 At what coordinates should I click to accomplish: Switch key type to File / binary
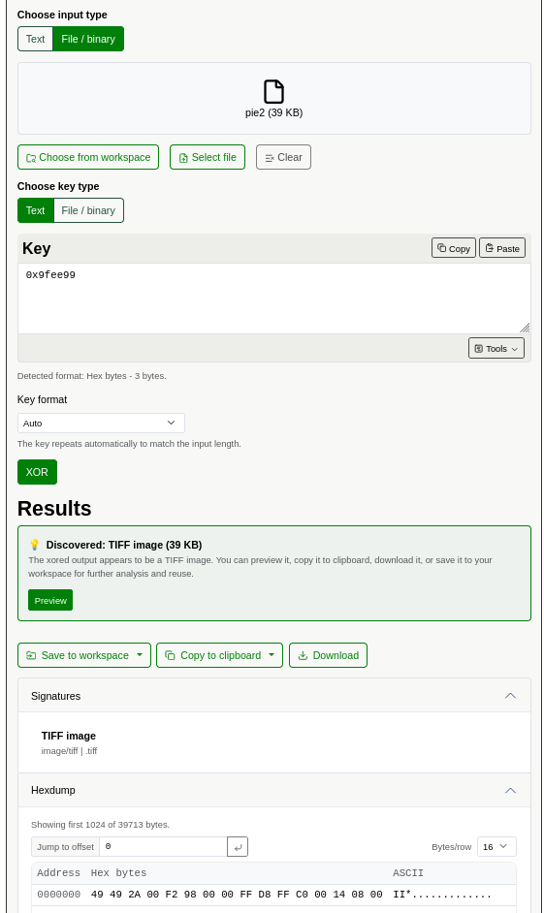[88, 210]
